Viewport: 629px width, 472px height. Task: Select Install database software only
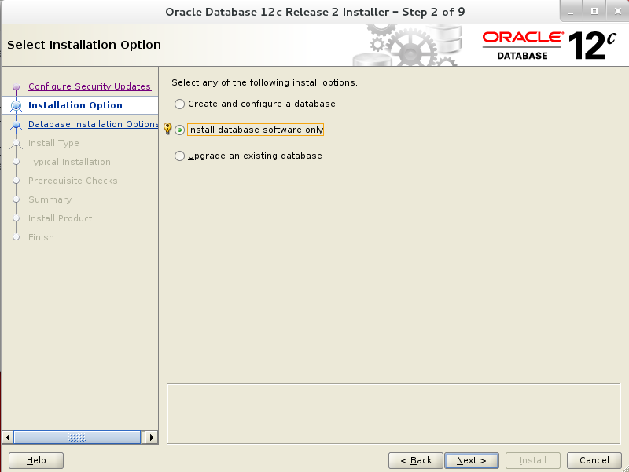pos(180,129)
